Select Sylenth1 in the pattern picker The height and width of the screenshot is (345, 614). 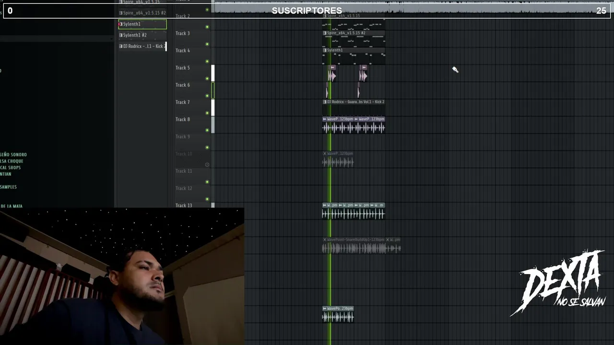coord(142,24)
